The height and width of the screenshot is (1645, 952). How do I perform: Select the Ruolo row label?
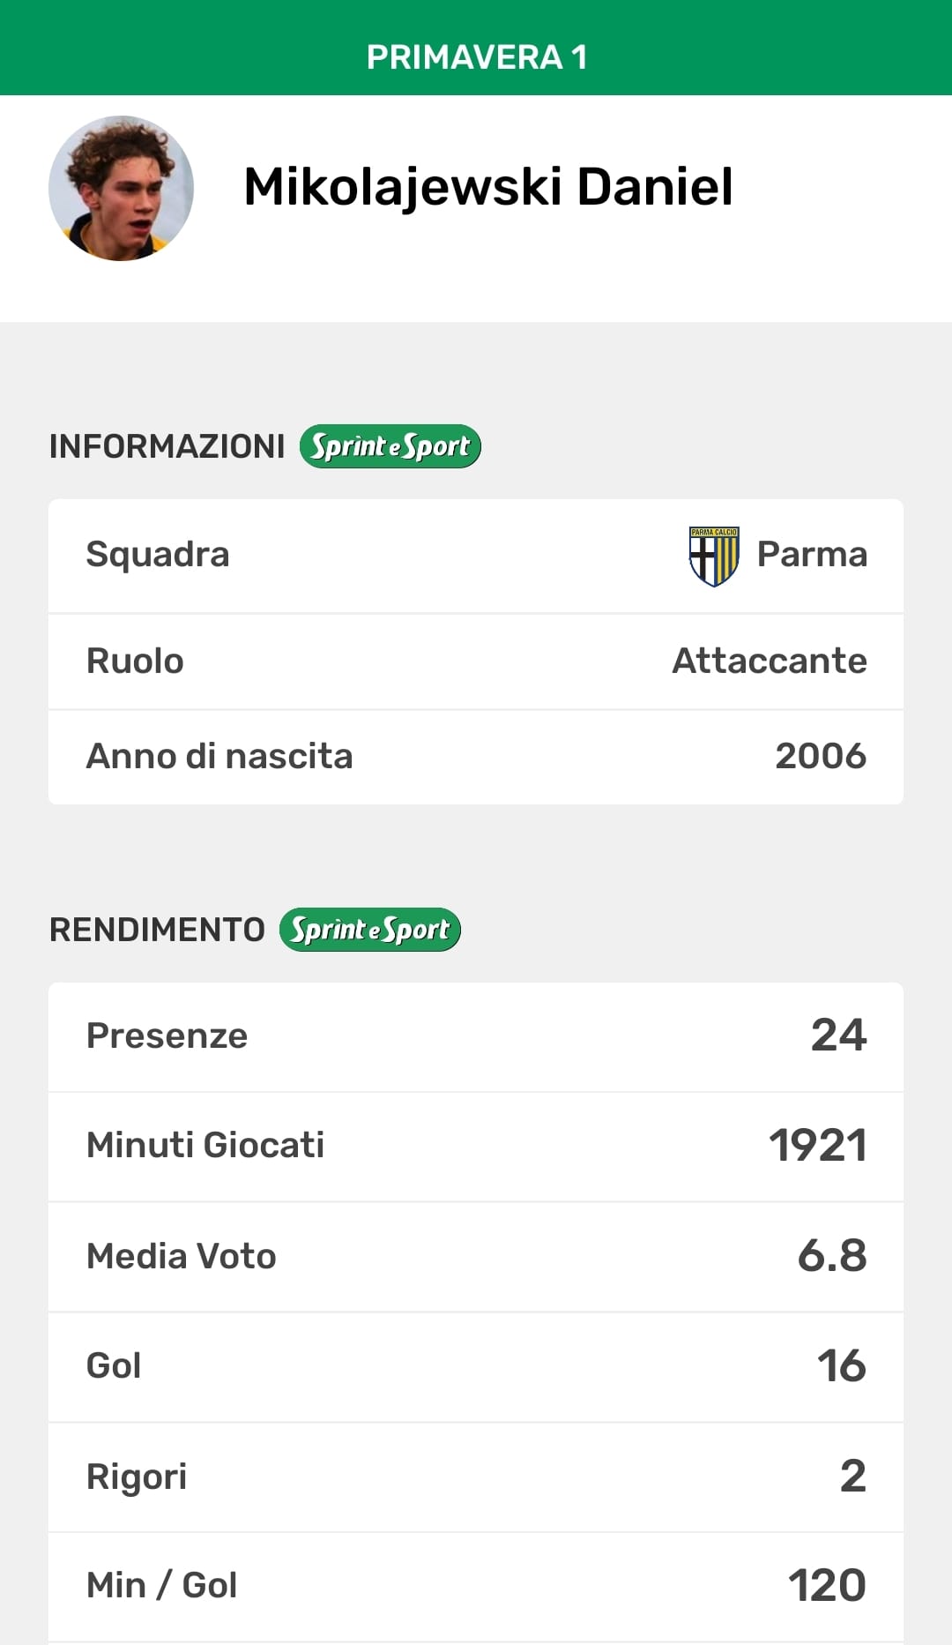135,661
